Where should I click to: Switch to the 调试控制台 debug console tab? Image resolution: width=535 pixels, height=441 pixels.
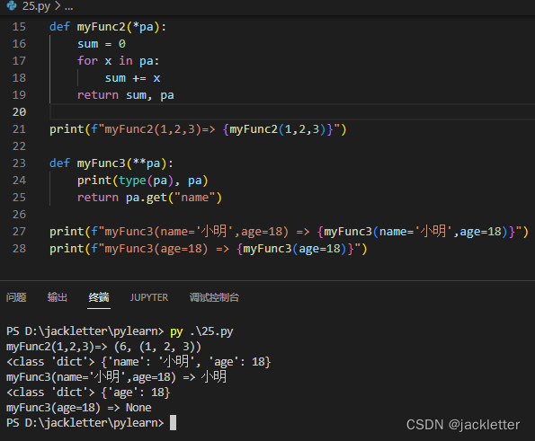pos(214,297)
